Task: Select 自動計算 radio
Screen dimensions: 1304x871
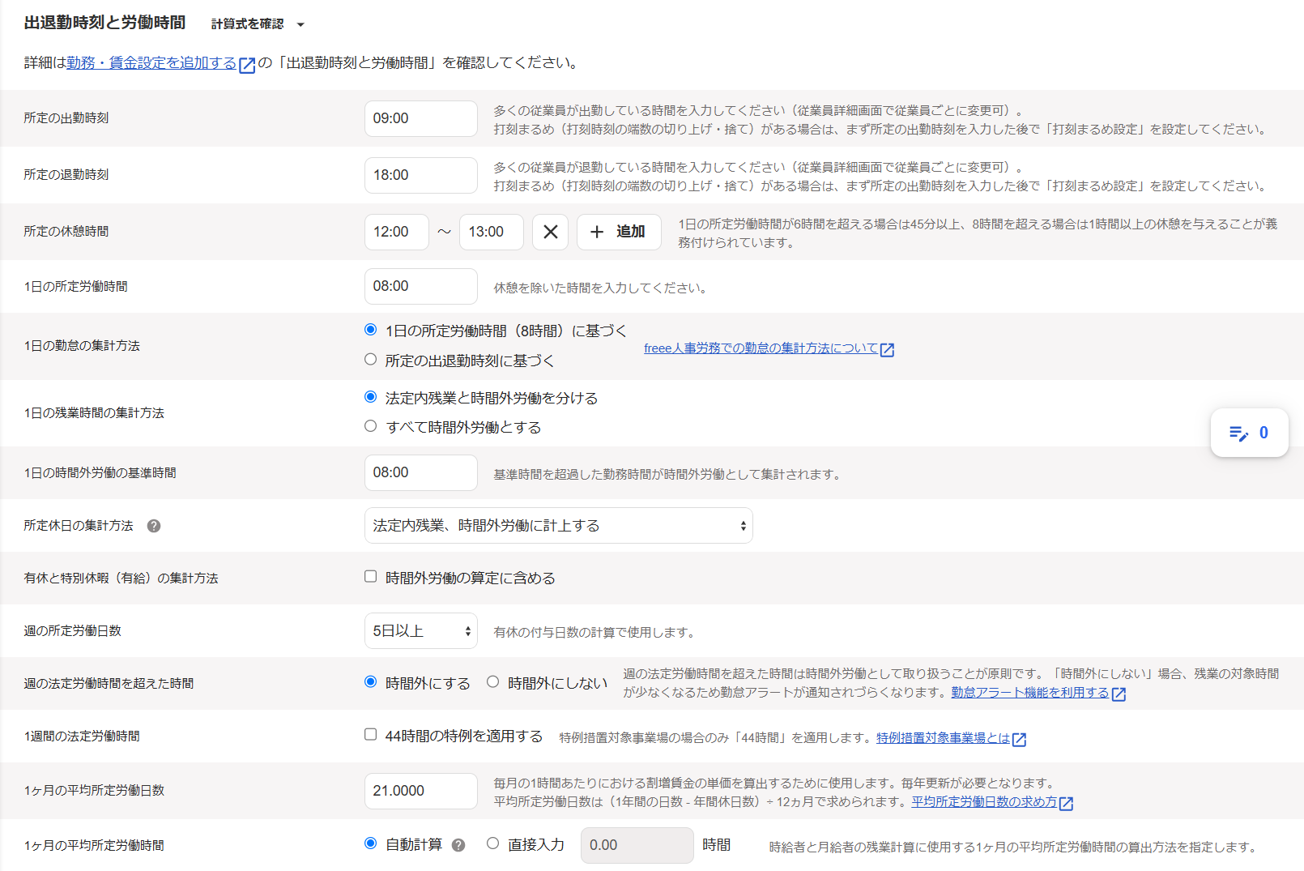Action: click(370, 843)
